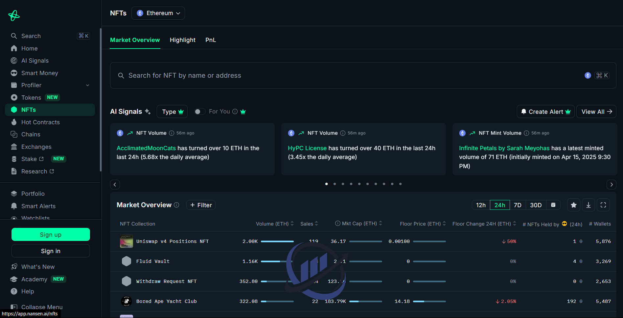Open Bored Ape Yacht Club row
The height and width of the screenshot is (318, 623).
pyautogui.click(x=363, y=301)
